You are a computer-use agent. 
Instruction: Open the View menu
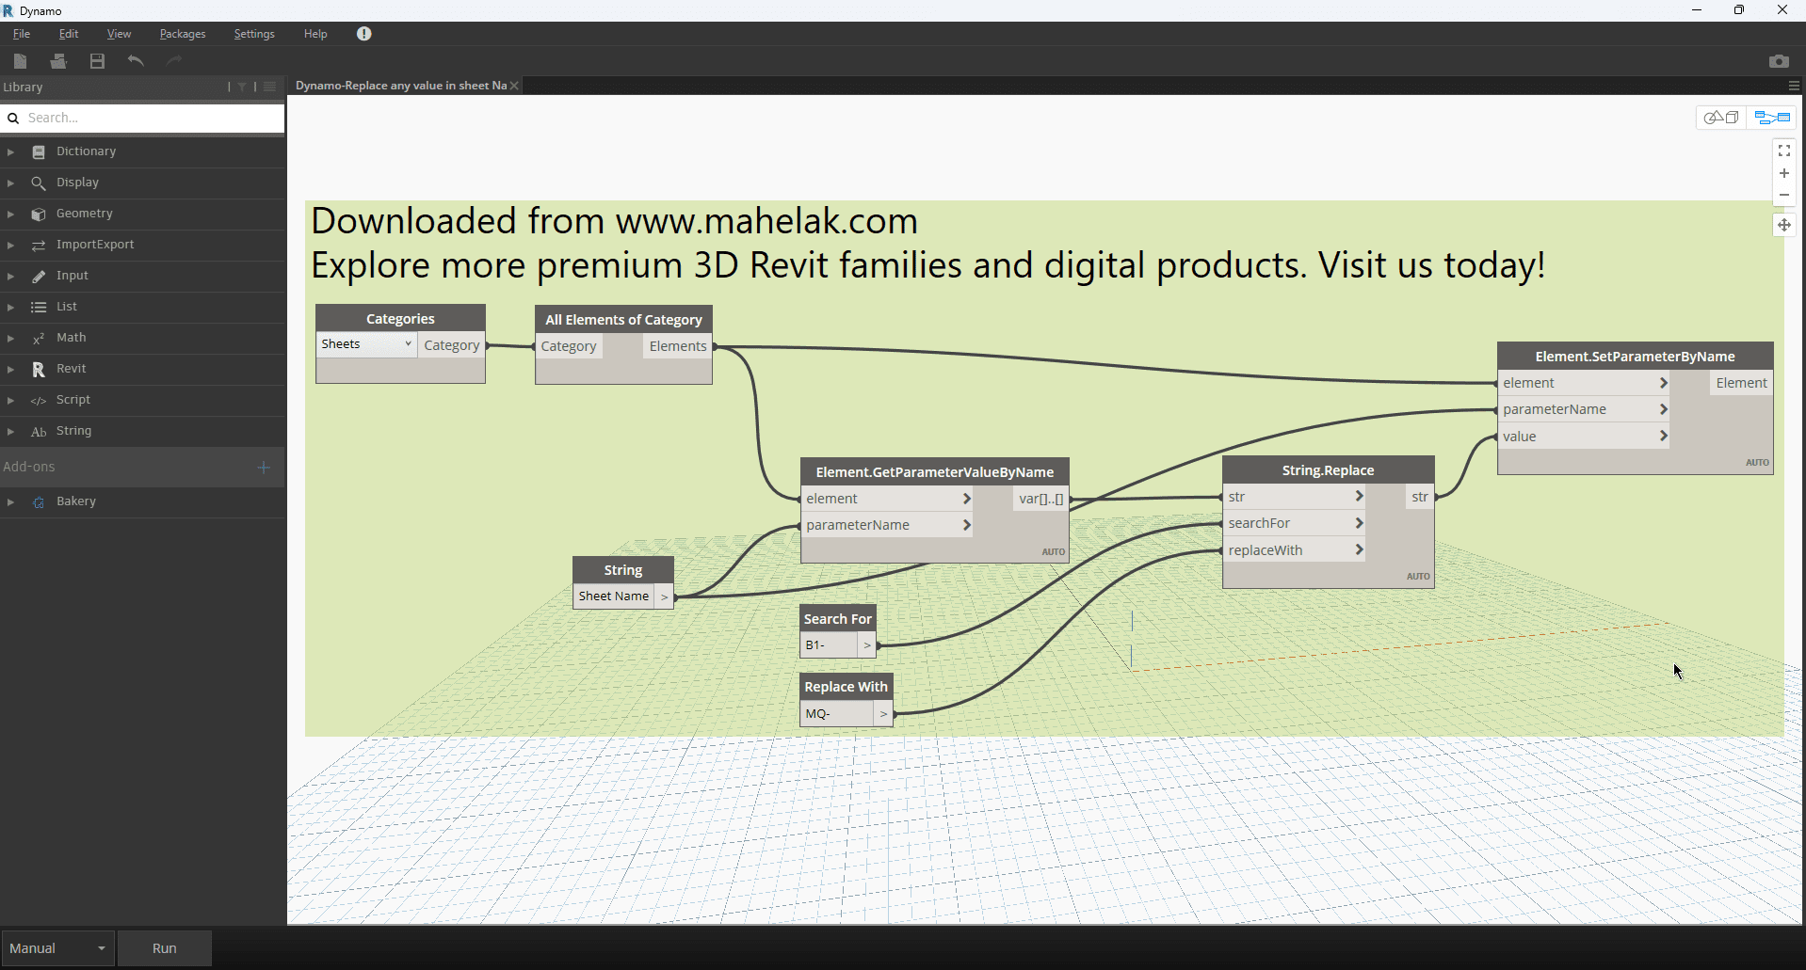click(119, 34)
